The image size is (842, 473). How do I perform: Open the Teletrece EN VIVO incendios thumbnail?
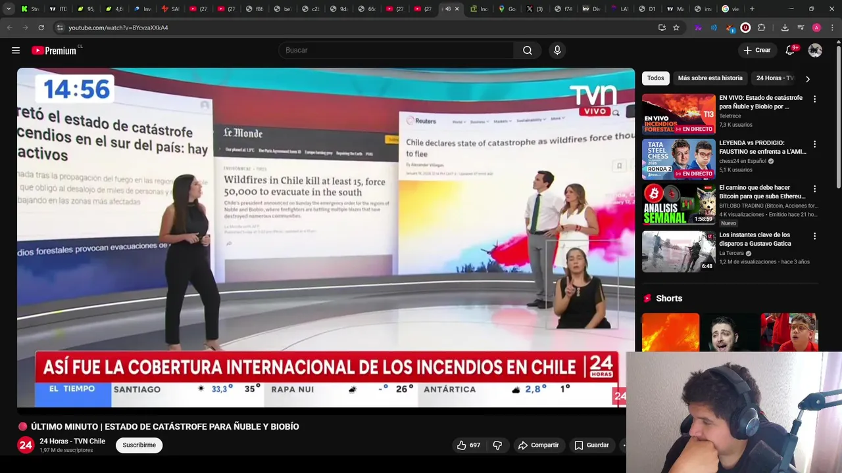(678, 114)
